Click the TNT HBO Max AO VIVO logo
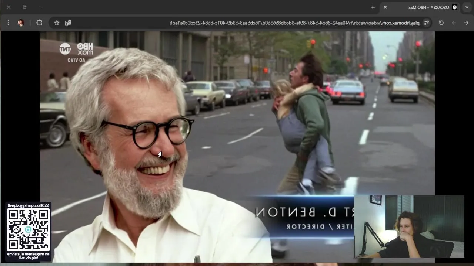 click(x=76, y=52)
